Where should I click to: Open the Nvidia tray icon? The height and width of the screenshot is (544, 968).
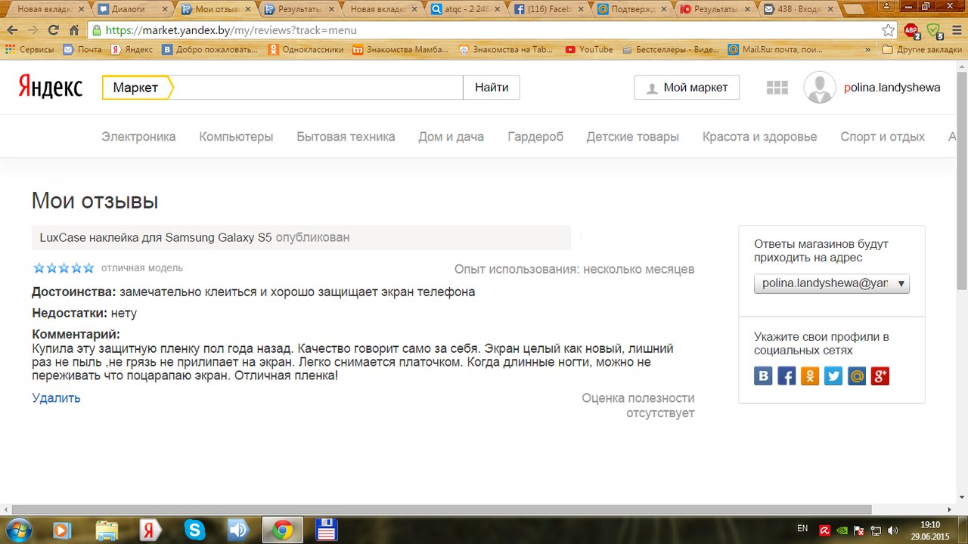point(842,530)
